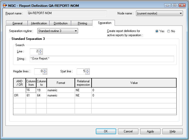189x140 pixels.
Task: Select the Column from cell containing 16
Action: pyautogui.click(x=31, y=90)
